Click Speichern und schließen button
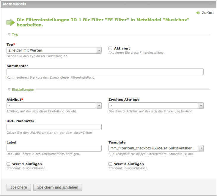Viewport: 217px width, 196px height. [x=58, y=187]
